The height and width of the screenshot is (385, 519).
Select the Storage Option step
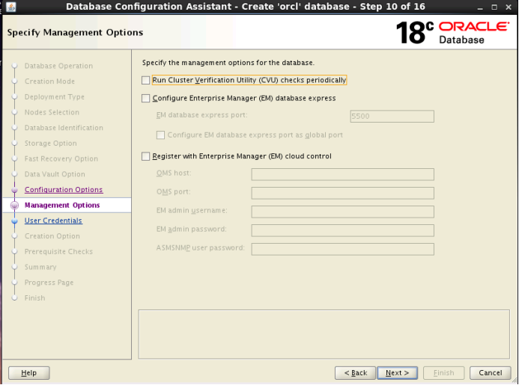[51, 144]
